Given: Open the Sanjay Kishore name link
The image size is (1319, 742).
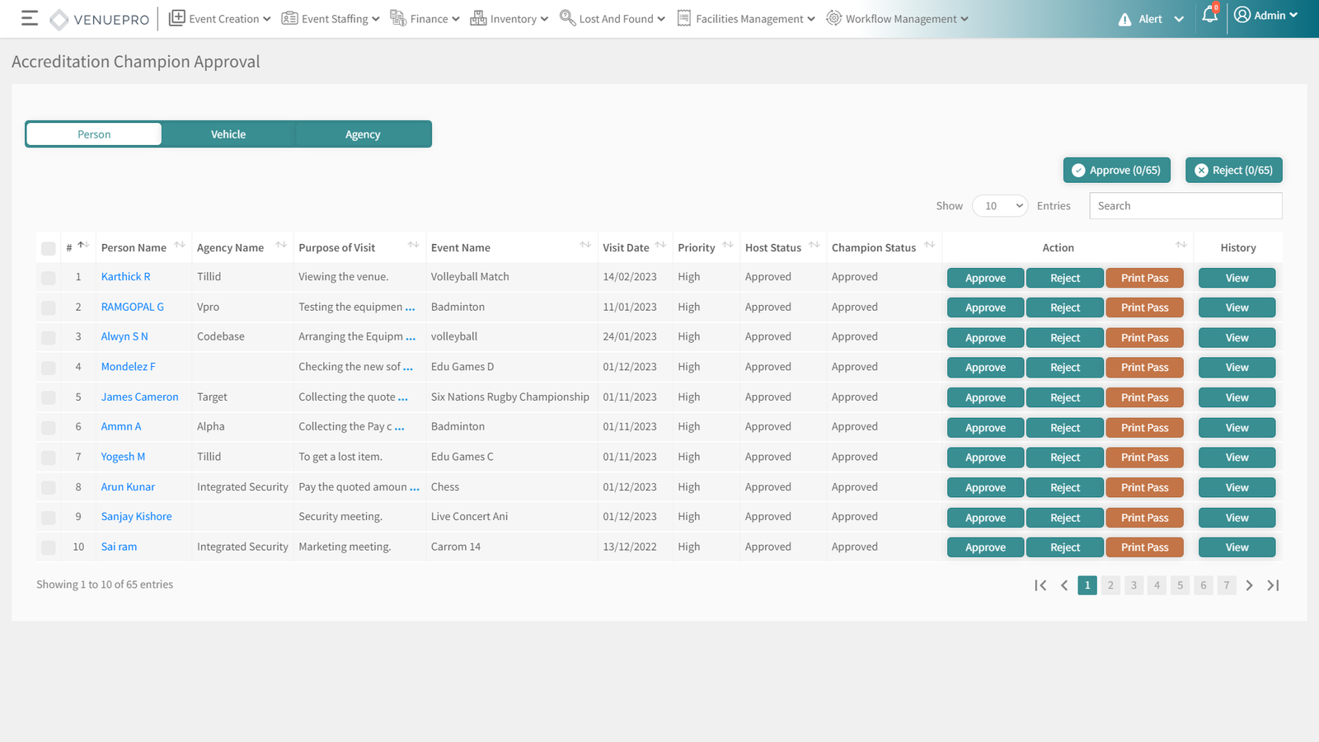Looking at the screenshot, I should point(137,517).
